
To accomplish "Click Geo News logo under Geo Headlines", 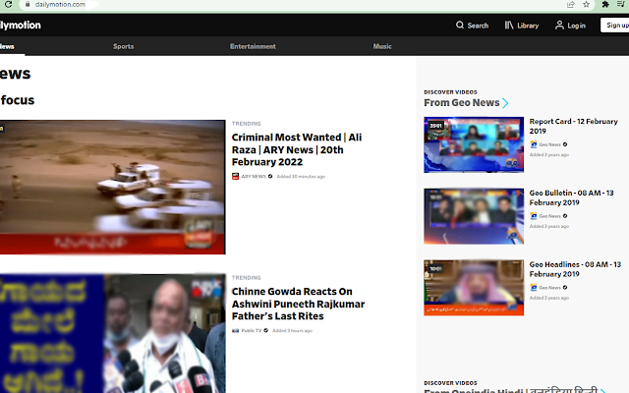I will (x=534, y=288).
